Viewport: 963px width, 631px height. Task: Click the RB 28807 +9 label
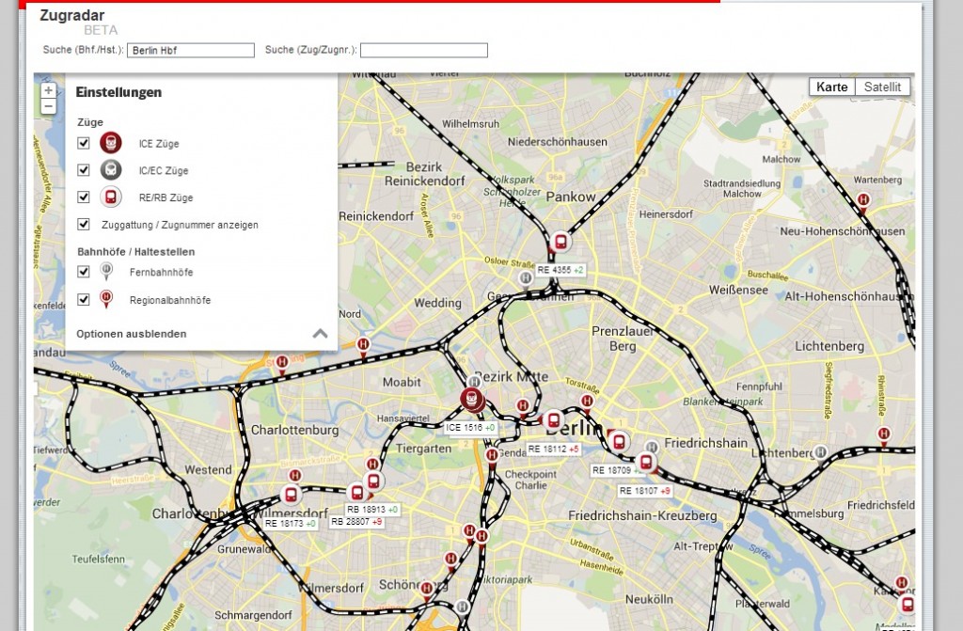click(x=356, y=522)
